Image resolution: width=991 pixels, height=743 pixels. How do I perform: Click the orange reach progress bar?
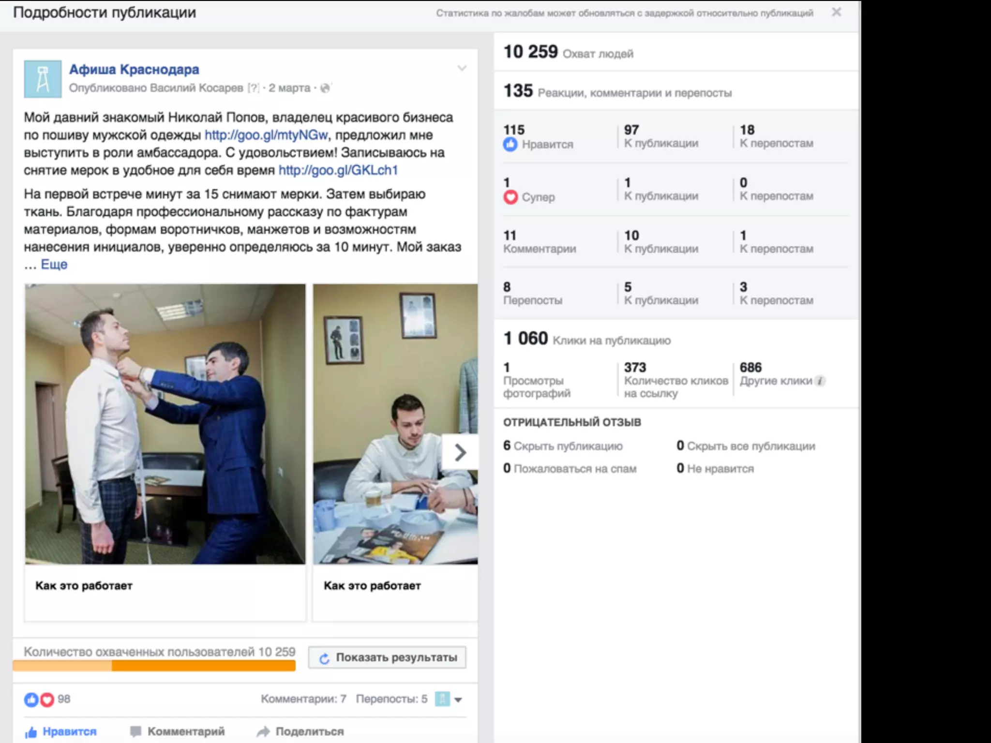click(x=154, y=666)
